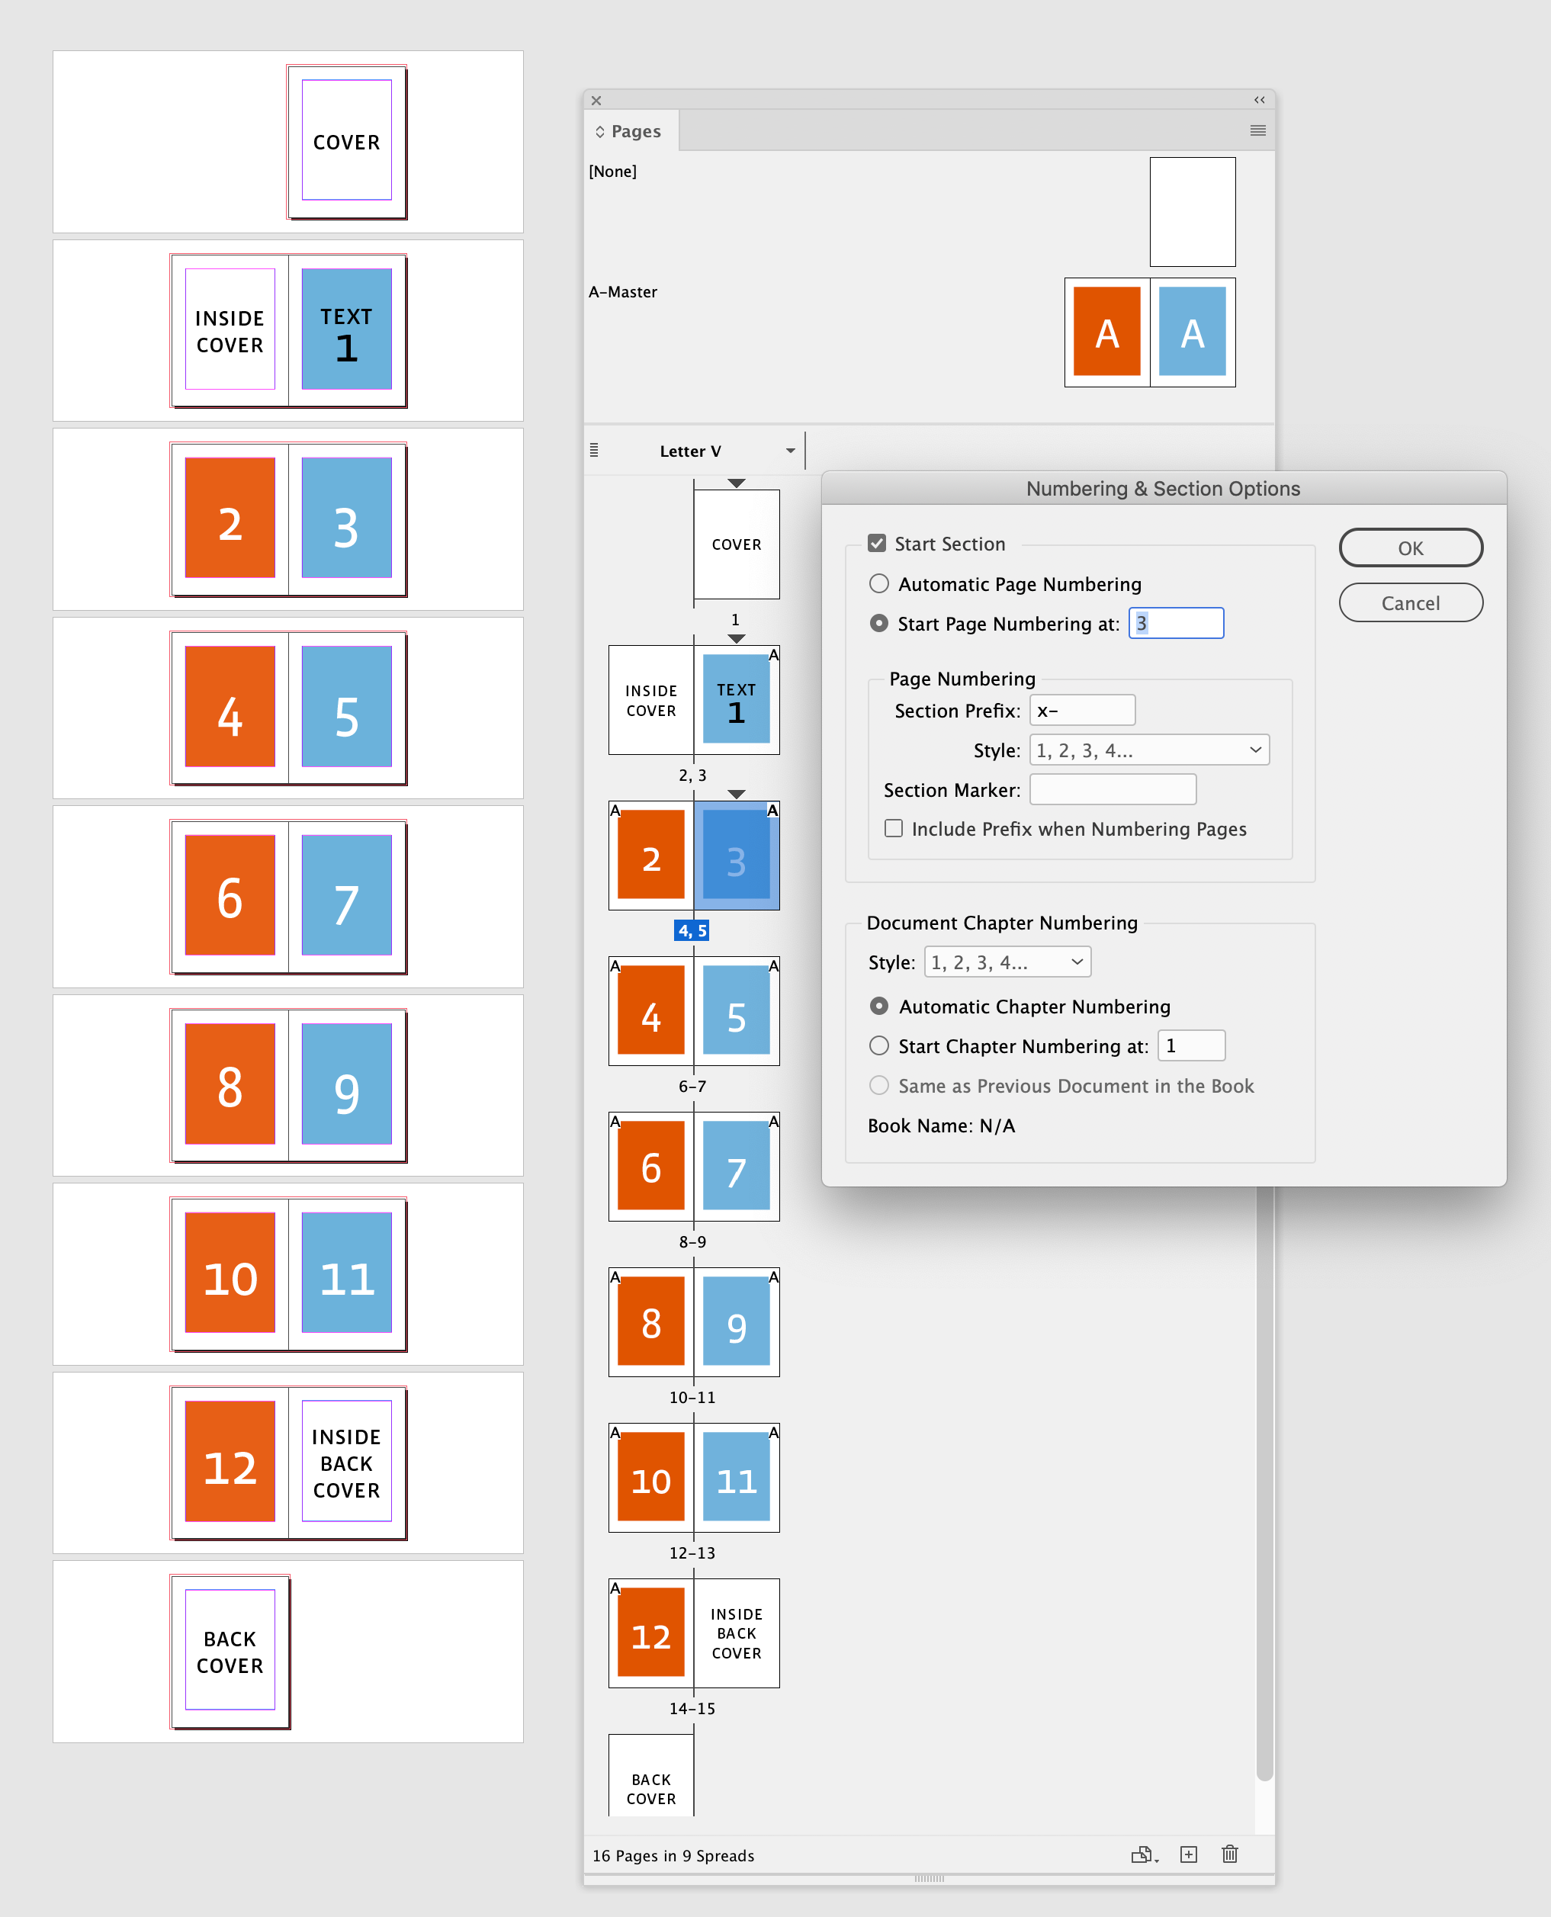Viewport: 1551px width, 1917px height.
Task: Check Include Prefix when Numbering Pages
Action: coord(894,829)
